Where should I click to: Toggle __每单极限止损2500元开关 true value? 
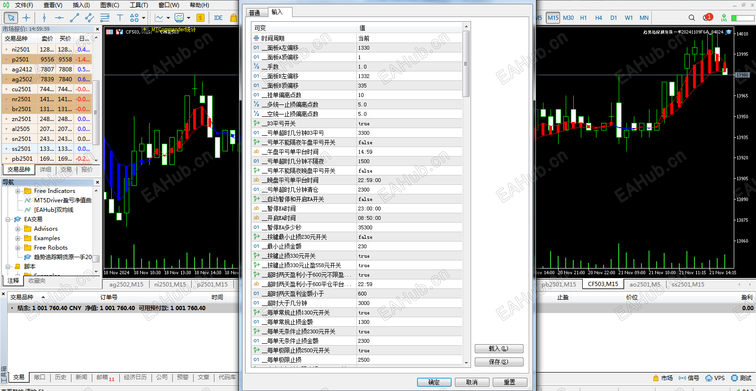pyautogui.click(x=409, y=350)
